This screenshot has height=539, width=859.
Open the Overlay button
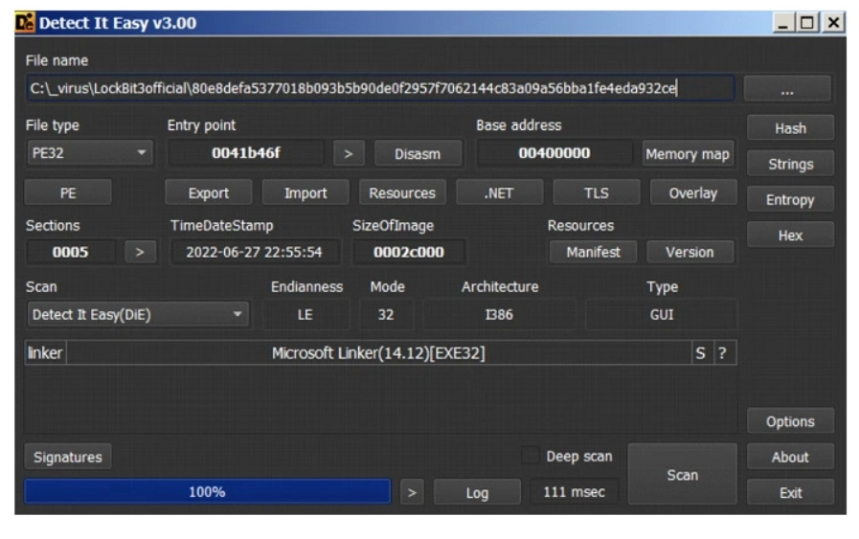click(693, 192)
